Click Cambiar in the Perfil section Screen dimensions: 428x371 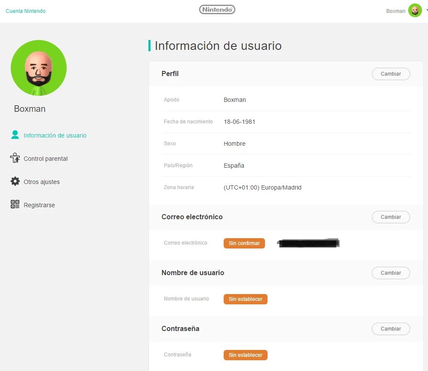pos(390,74)
